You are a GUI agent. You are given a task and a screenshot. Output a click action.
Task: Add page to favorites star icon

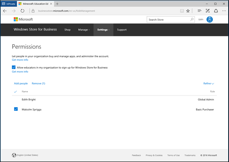(x=188, y=11)
